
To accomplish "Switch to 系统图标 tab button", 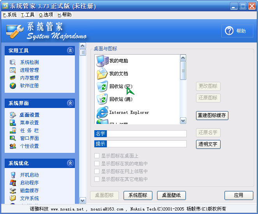I will click(138, 195).
